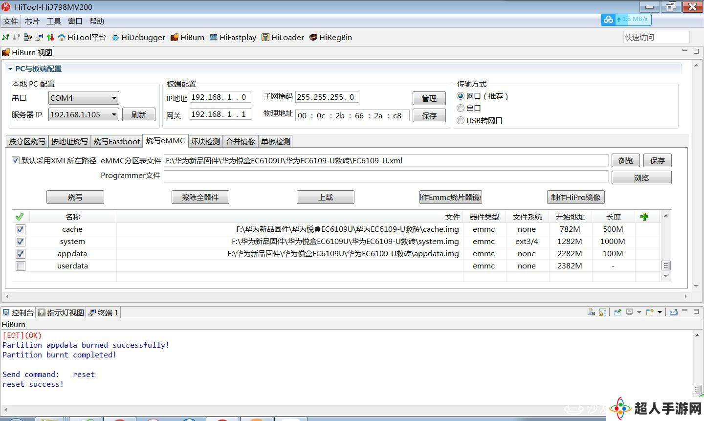Add a partition row with green plus

point(644,217)
